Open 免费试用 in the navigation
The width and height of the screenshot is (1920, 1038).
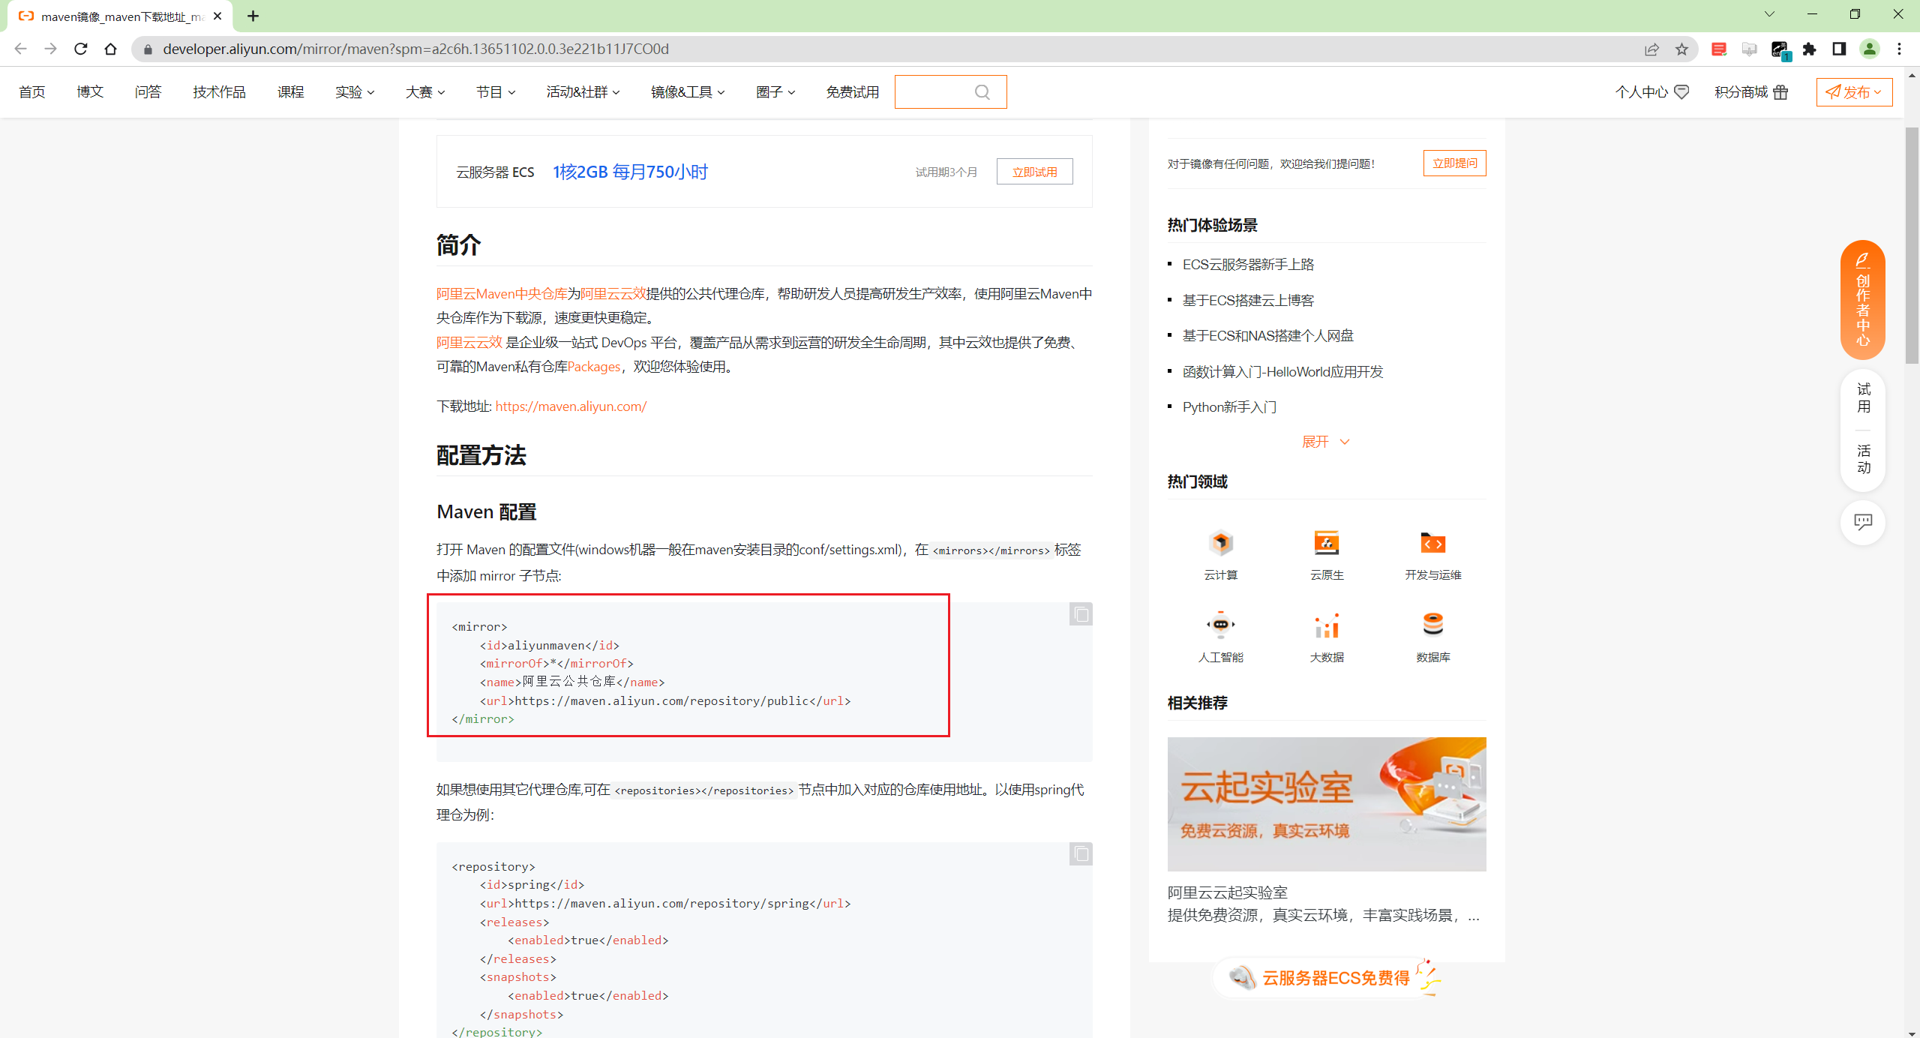[853, 91]
